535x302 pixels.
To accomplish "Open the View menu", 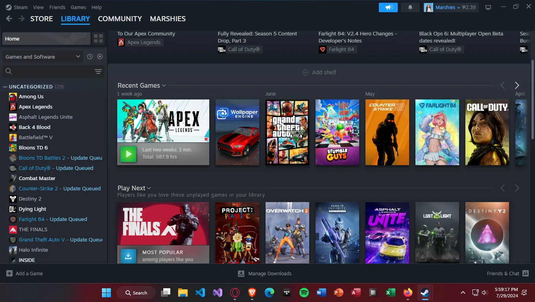I will click(39, 7).
